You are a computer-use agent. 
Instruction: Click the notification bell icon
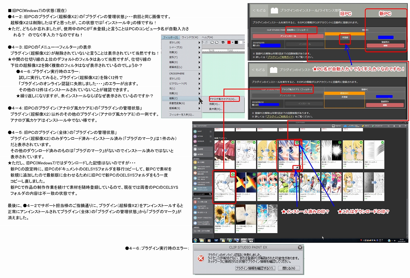point(394,126)
